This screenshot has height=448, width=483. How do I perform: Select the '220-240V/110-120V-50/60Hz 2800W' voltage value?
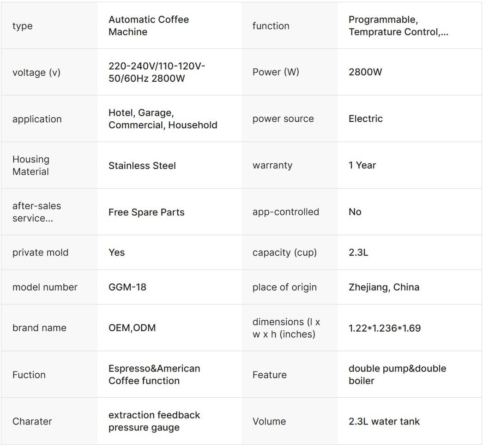[x=157, y=72]
